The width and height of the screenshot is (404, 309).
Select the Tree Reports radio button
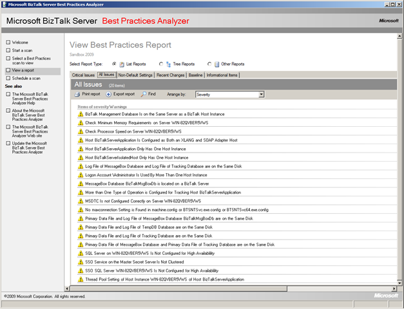[x=161, y=64]
